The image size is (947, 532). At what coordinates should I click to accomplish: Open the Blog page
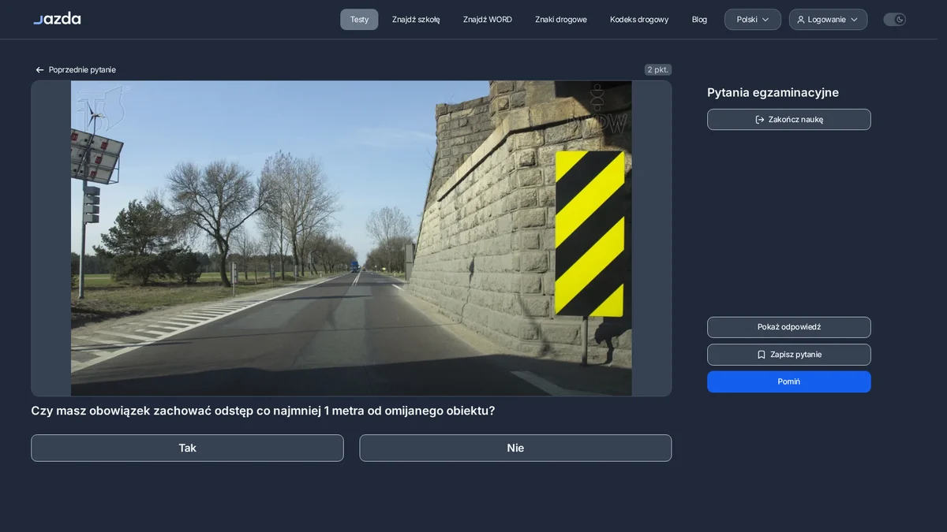click(699, 20)
